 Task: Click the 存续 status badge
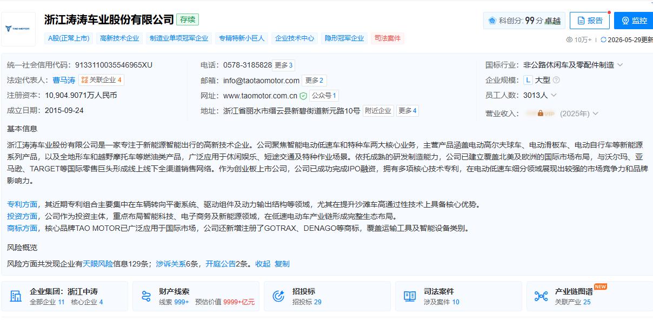pos(188,19)
